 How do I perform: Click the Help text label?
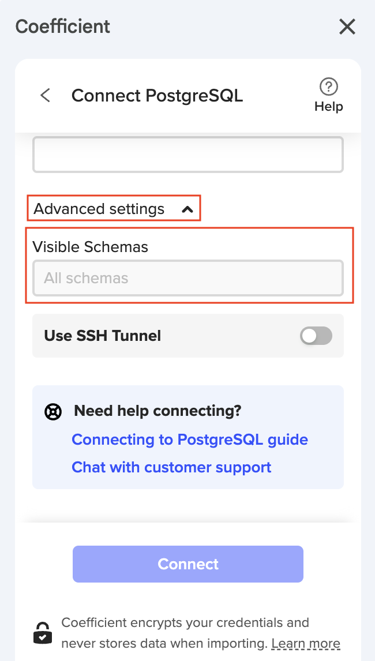[x=329, y=107]
